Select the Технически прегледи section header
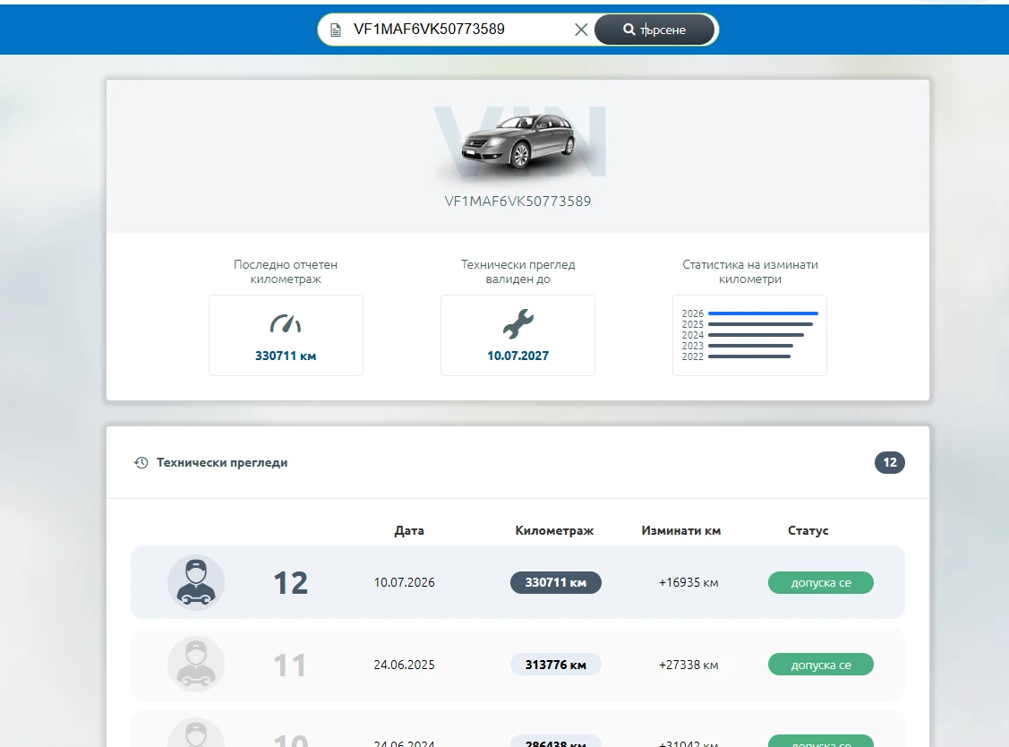Screen dimensions: 1009x747 click(x=222, y=462)
